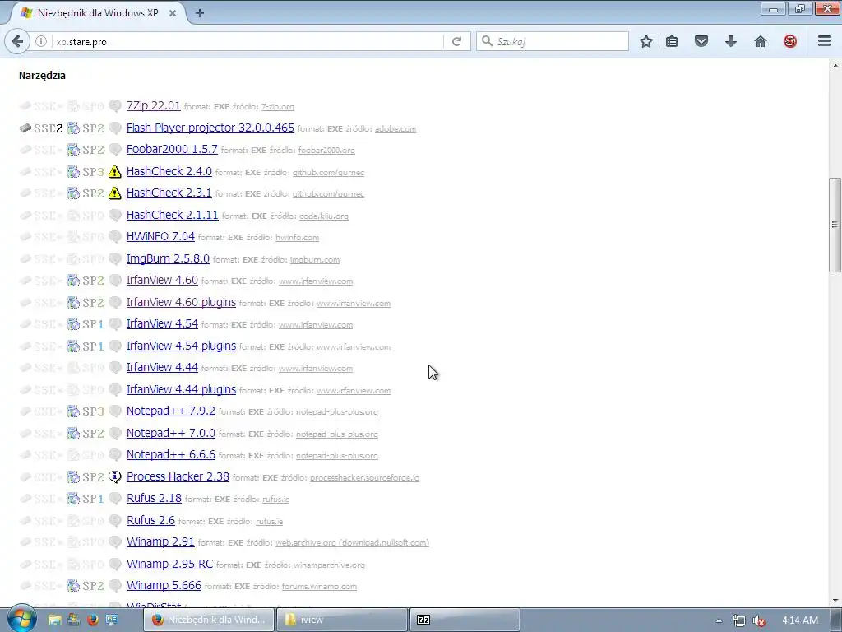Screen dimensions: 842x632
Task: Open the Foobar2000 1.5.7 link
Action: point(172,149)
